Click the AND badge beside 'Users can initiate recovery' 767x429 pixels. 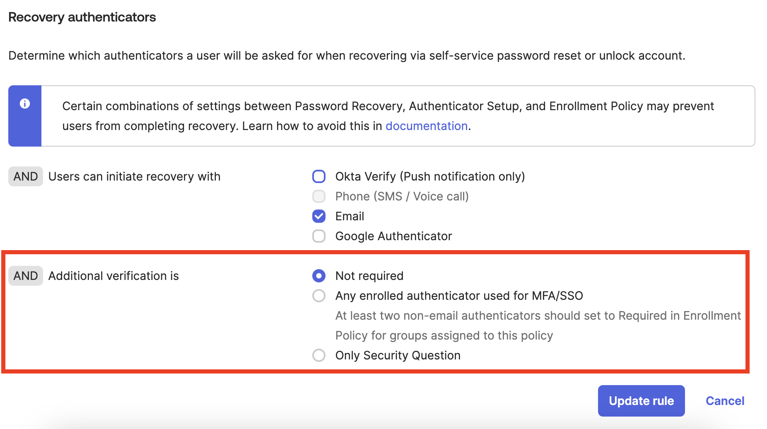(x=26, y=176)
